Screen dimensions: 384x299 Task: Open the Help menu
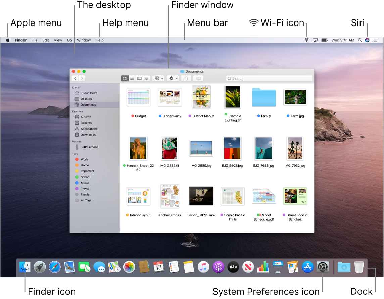[x=99, y=40]
